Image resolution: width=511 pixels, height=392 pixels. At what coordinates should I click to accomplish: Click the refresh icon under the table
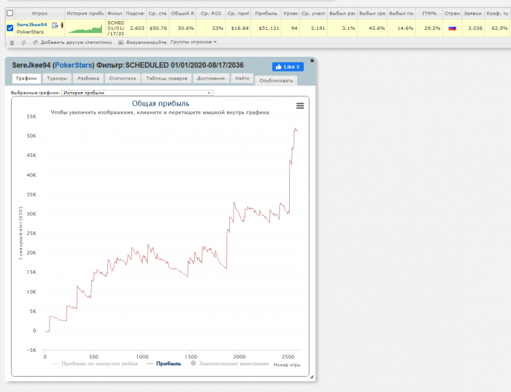pos(23,42)
